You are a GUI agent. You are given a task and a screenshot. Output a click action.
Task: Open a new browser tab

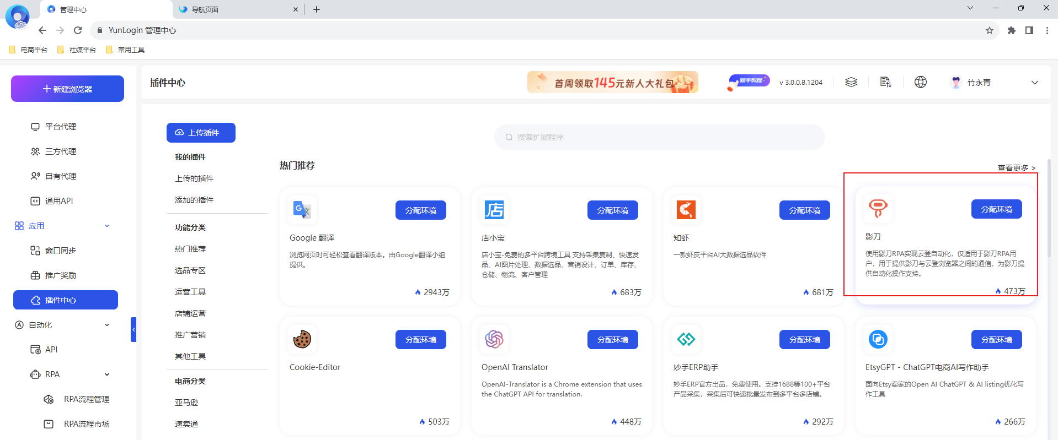317,9
